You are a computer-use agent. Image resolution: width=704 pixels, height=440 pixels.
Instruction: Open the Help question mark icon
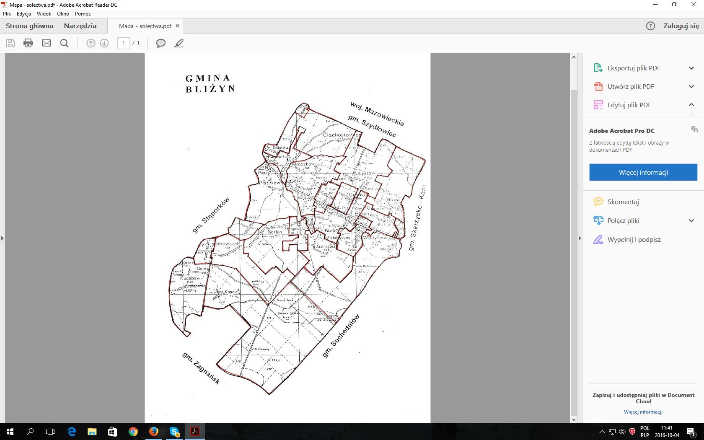650,26
